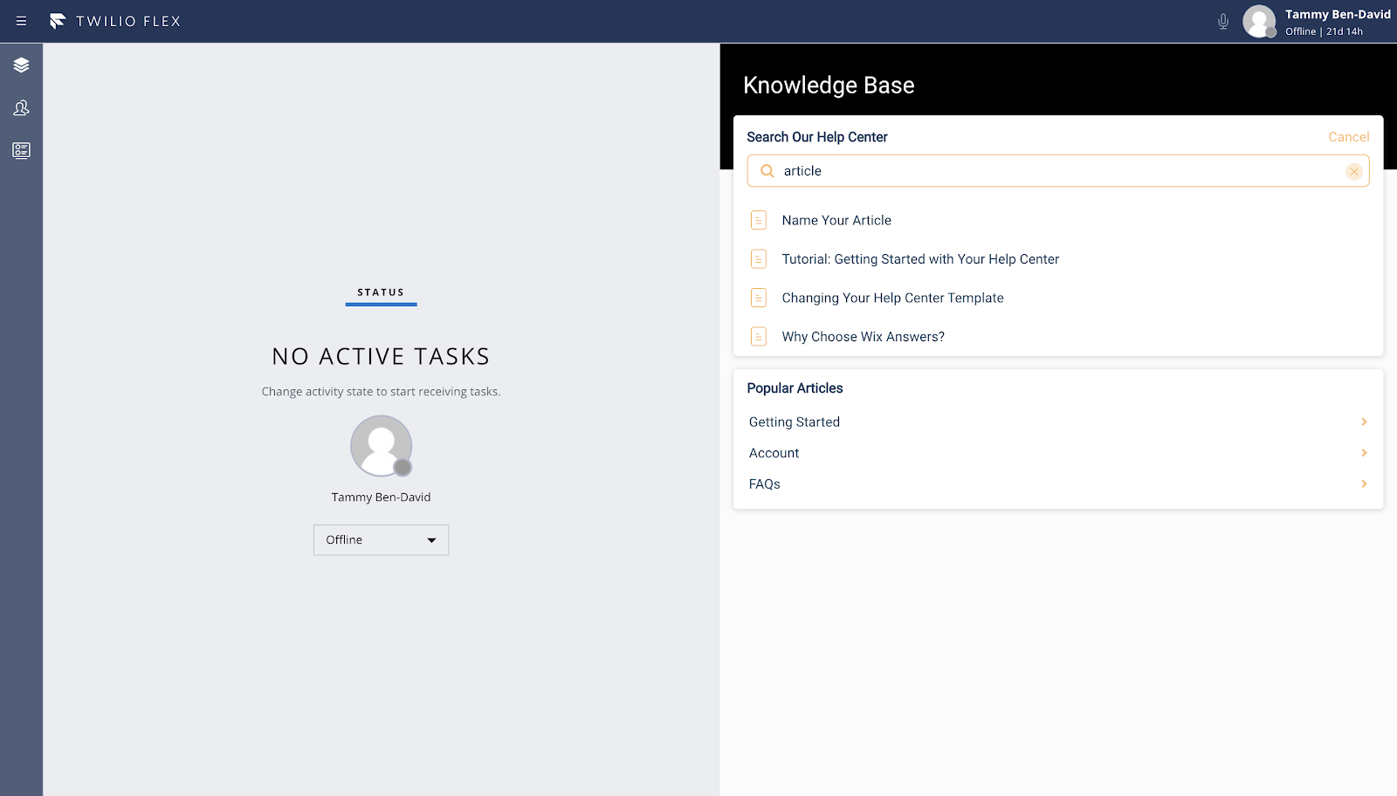Viewport: 1397px width, 796px height.
Task: Click document icon beside Tutorial: Getting Started
Action: pyautogui.click(x=759, y=259)
